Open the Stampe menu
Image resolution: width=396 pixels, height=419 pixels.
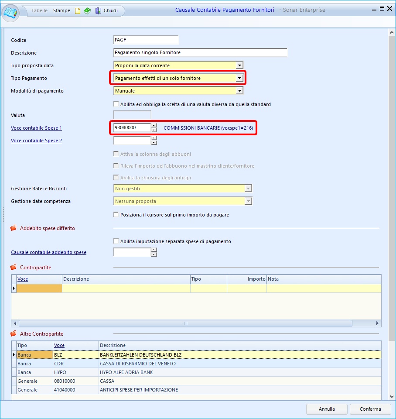(61, 10)
